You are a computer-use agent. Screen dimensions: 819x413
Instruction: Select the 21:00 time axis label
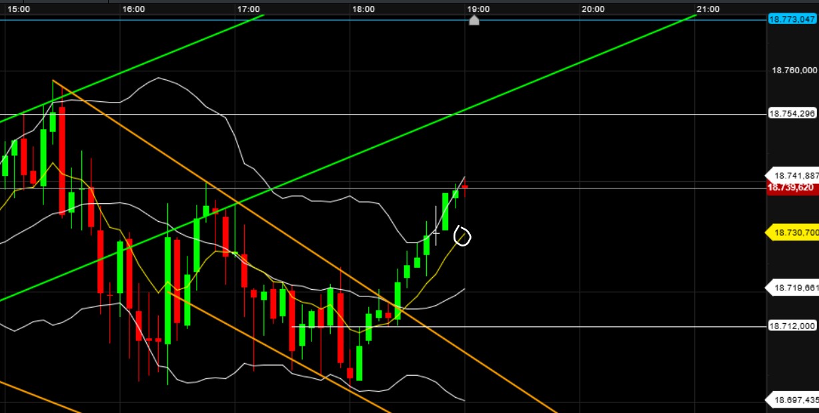click(708, 9)
